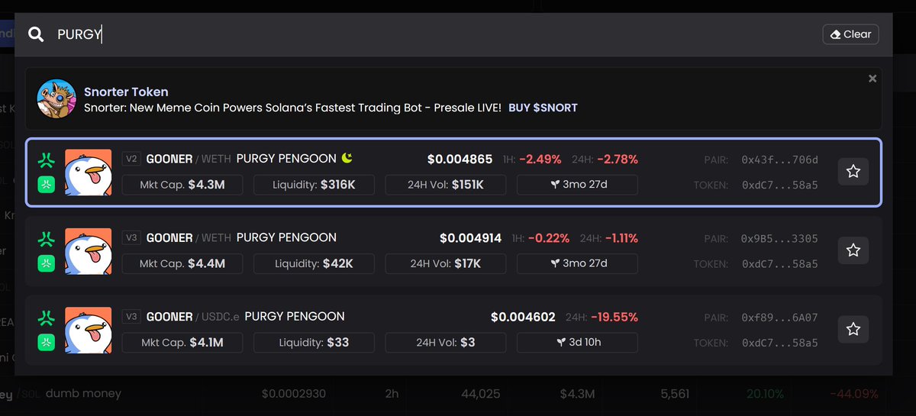Click Liquidity: $42K box
Screen dimensions: 916x416
314,263
